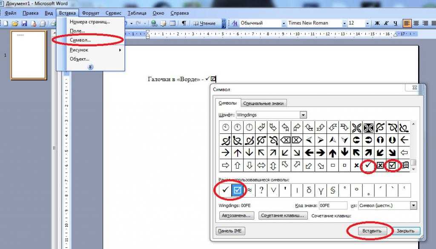Click the Автозамена... button
The width and height of the screenshot is (436, 249).
[x=236, y=215]
